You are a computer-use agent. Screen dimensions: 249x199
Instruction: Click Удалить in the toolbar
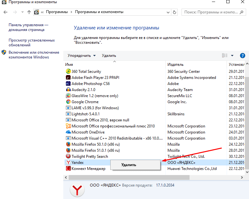(109, 56)
